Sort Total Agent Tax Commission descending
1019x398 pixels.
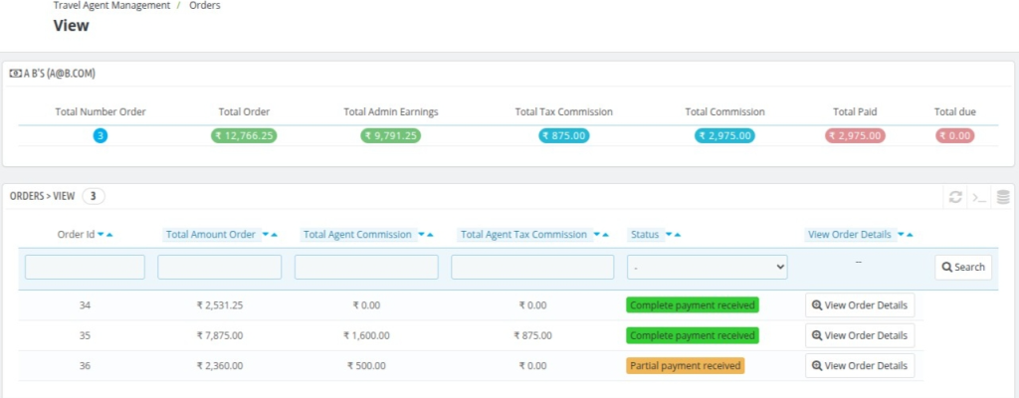pyautogui.click(x=597, y=235)
